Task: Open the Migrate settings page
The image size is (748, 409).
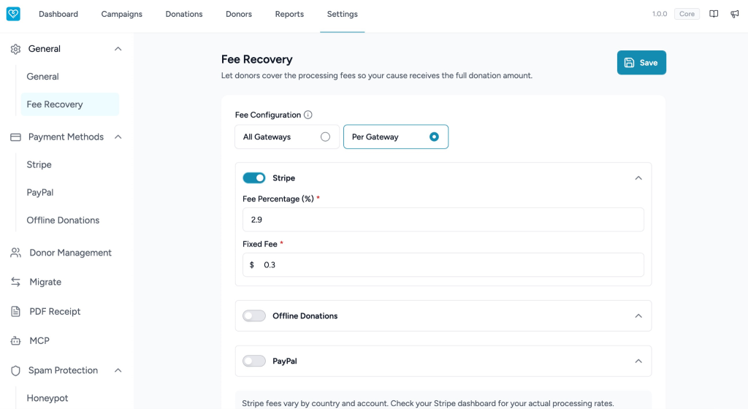Action: (x=45, y=282)
